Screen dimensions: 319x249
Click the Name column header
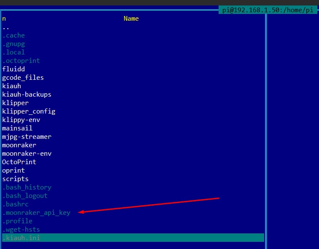click(131, 19)
